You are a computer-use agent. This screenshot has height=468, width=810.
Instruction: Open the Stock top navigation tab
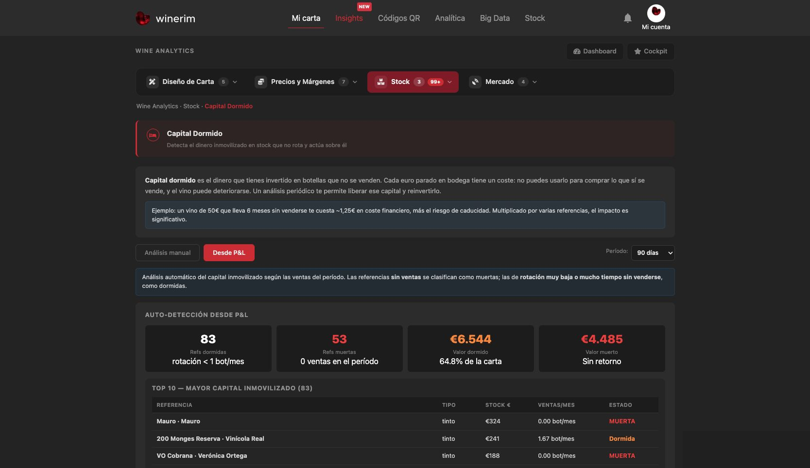click(535, 18)
